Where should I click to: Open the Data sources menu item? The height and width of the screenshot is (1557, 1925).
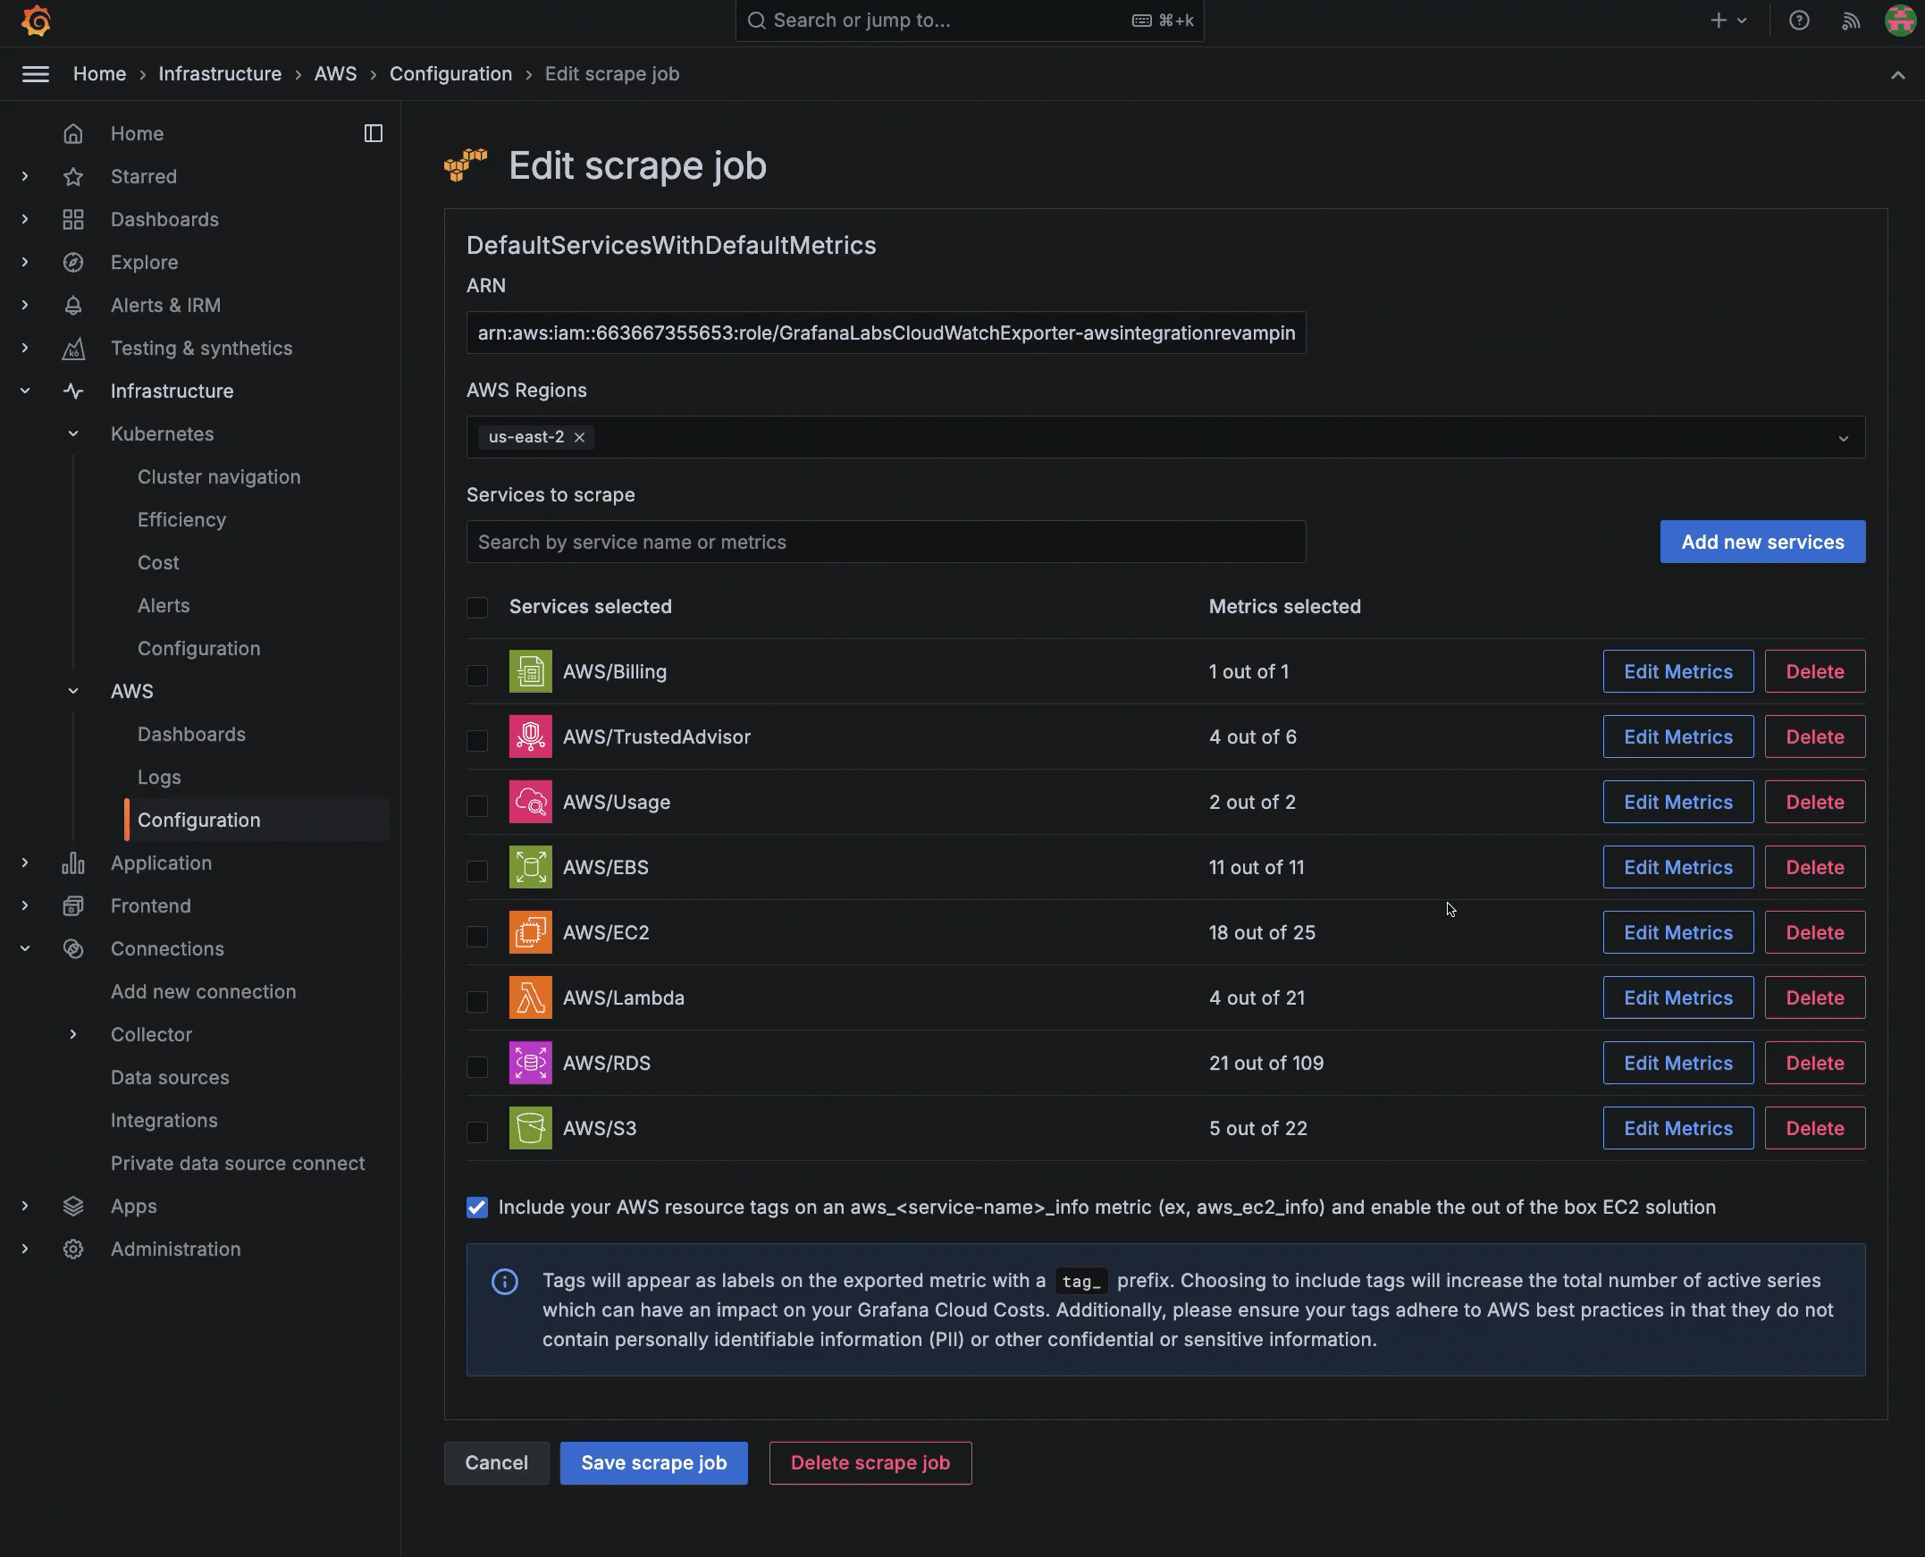(170, 1077)
